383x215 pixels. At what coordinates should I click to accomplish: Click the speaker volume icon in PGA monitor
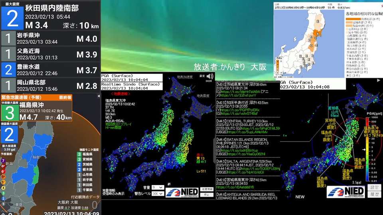(209, 76)
